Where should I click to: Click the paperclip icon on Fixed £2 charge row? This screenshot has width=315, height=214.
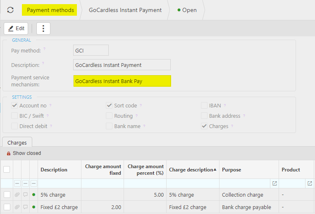click(x=17, y=207)
